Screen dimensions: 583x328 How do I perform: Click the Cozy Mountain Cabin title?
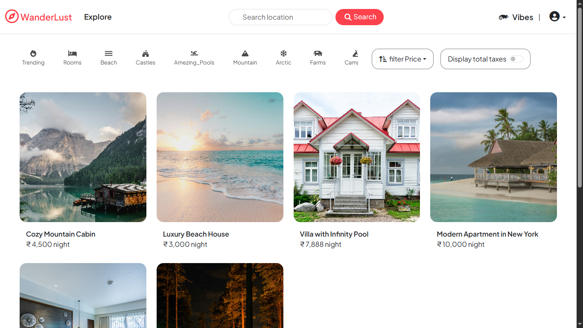[61, 234]
